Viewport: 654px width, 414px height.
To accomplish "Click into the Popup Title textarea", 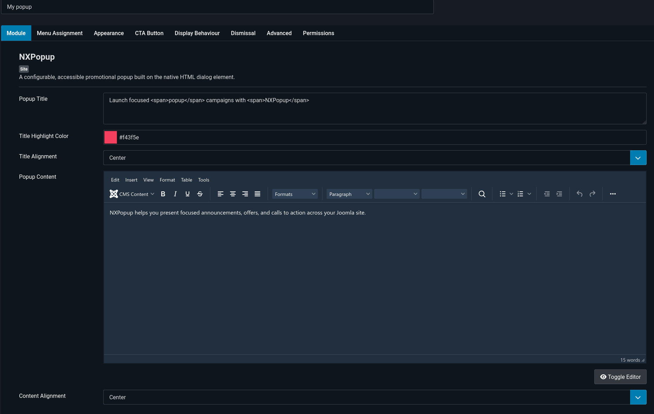I will [375, 109].
